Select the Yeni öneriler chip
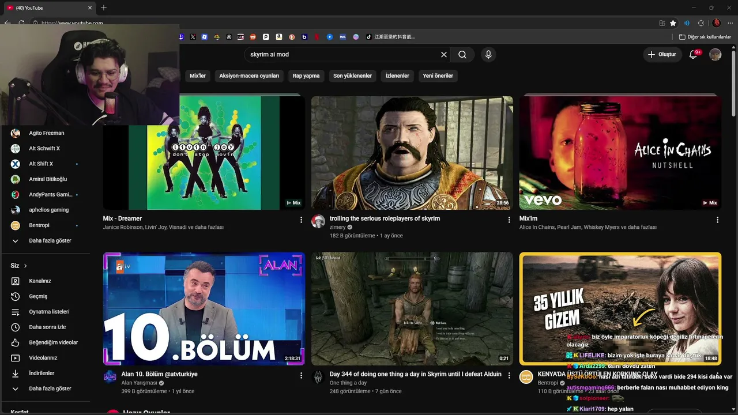Viewport: 738px width, 415px height. click(438, 76)
